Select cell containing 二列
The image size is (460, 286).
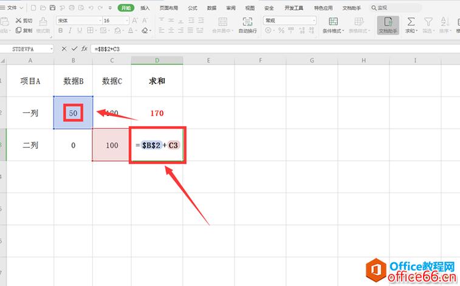pos(30,145)
